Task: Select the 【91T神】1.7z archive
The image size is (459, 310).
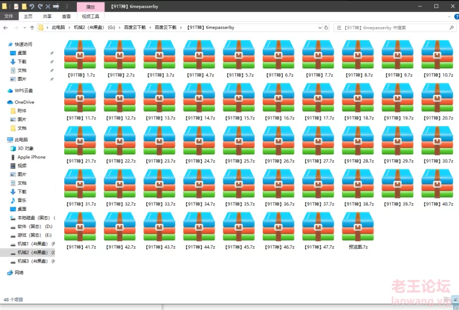Action: 80,59
